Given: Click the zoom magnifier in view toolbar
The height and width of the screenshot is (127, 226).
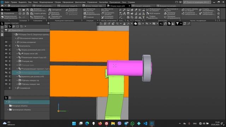Looking at the screenshot, I should click(117, 24).
